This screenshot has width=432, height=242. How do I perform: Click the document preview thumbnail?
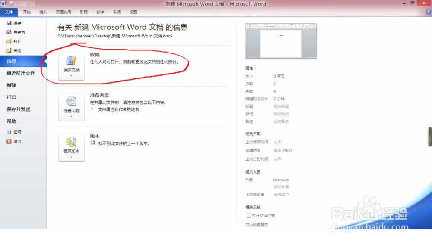[281, 41]
